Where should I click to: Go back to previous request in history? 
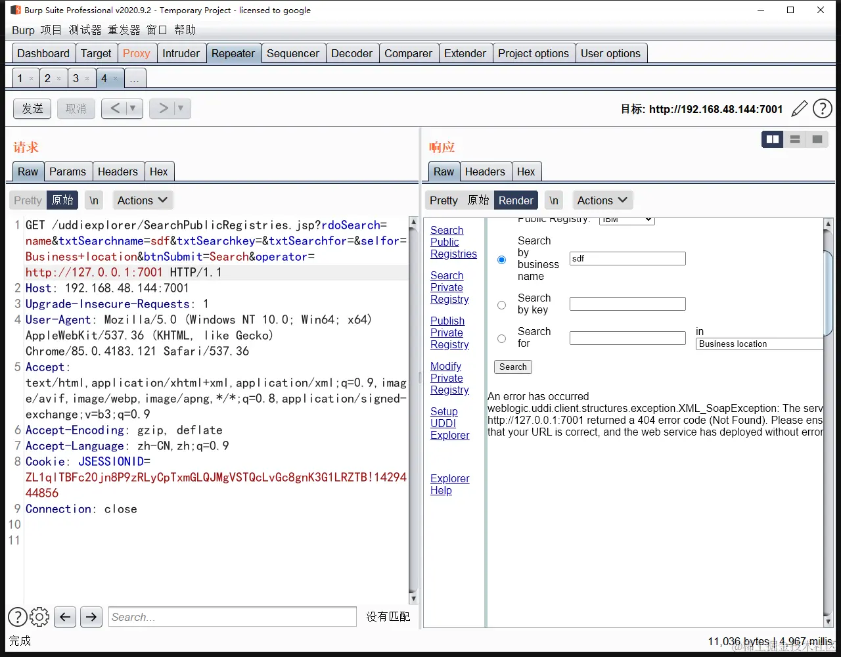pos(116,108)
